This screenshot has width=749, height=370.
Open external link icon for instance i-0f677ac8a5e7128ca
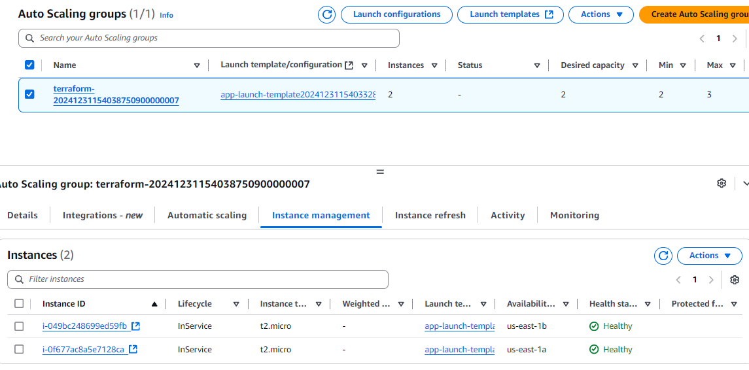[x=133, y=350]
